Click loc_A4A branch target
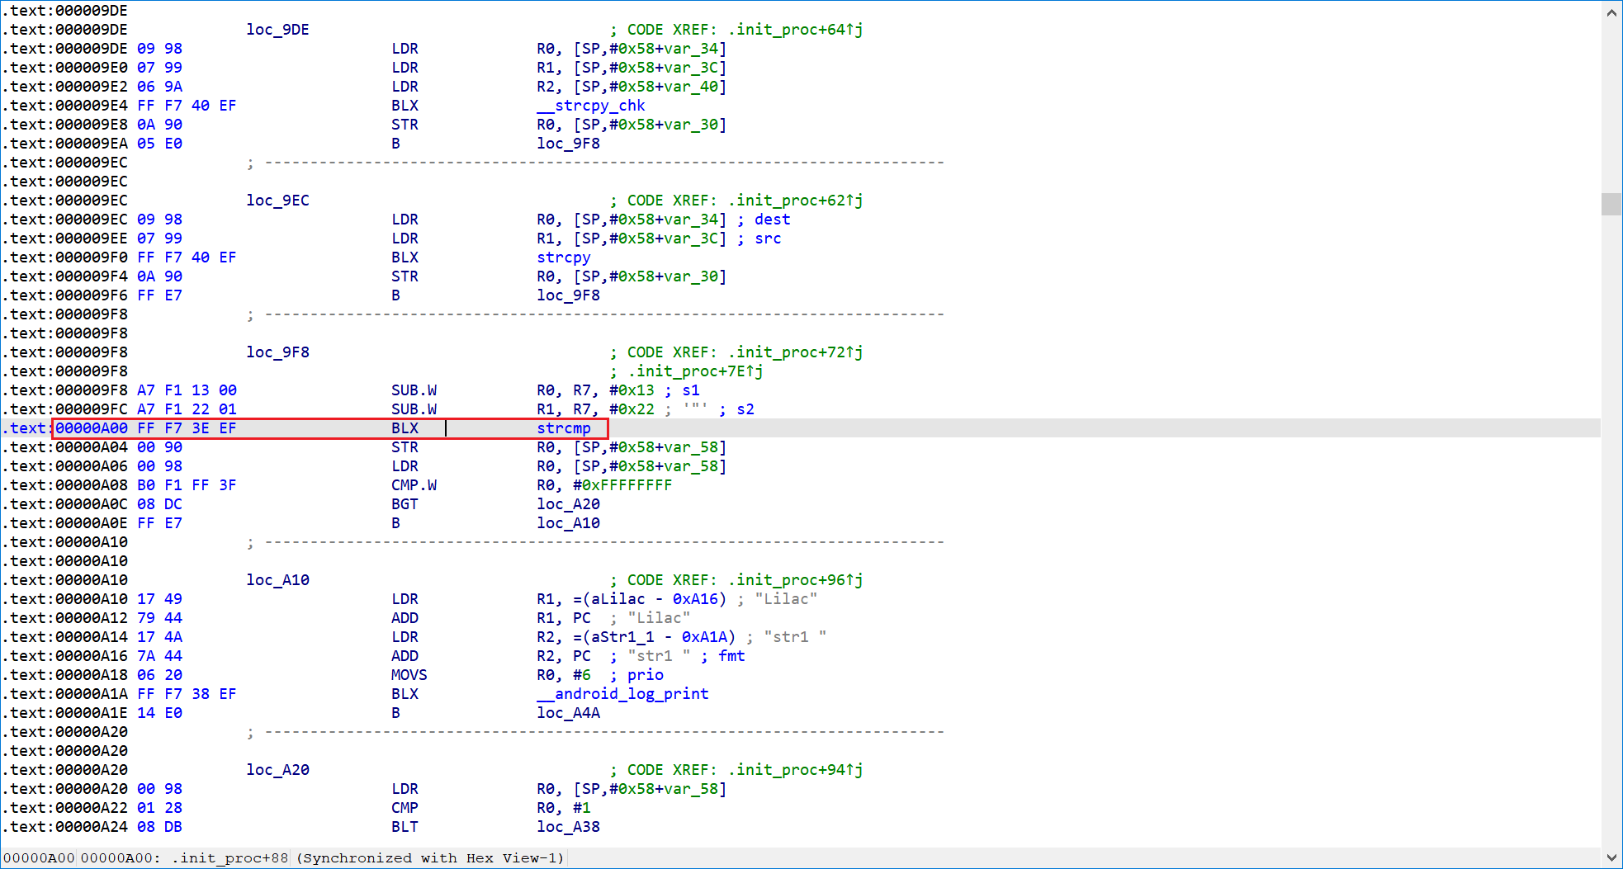The image size is (1623, 869). pyautogui.click(x=568, y=713)
